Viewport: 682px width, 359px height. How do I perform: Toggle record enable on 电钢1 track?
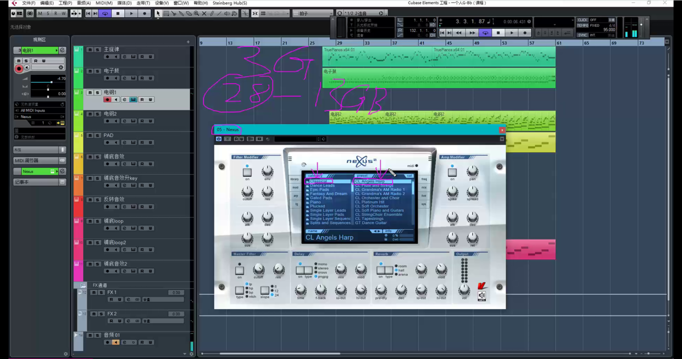107,100
